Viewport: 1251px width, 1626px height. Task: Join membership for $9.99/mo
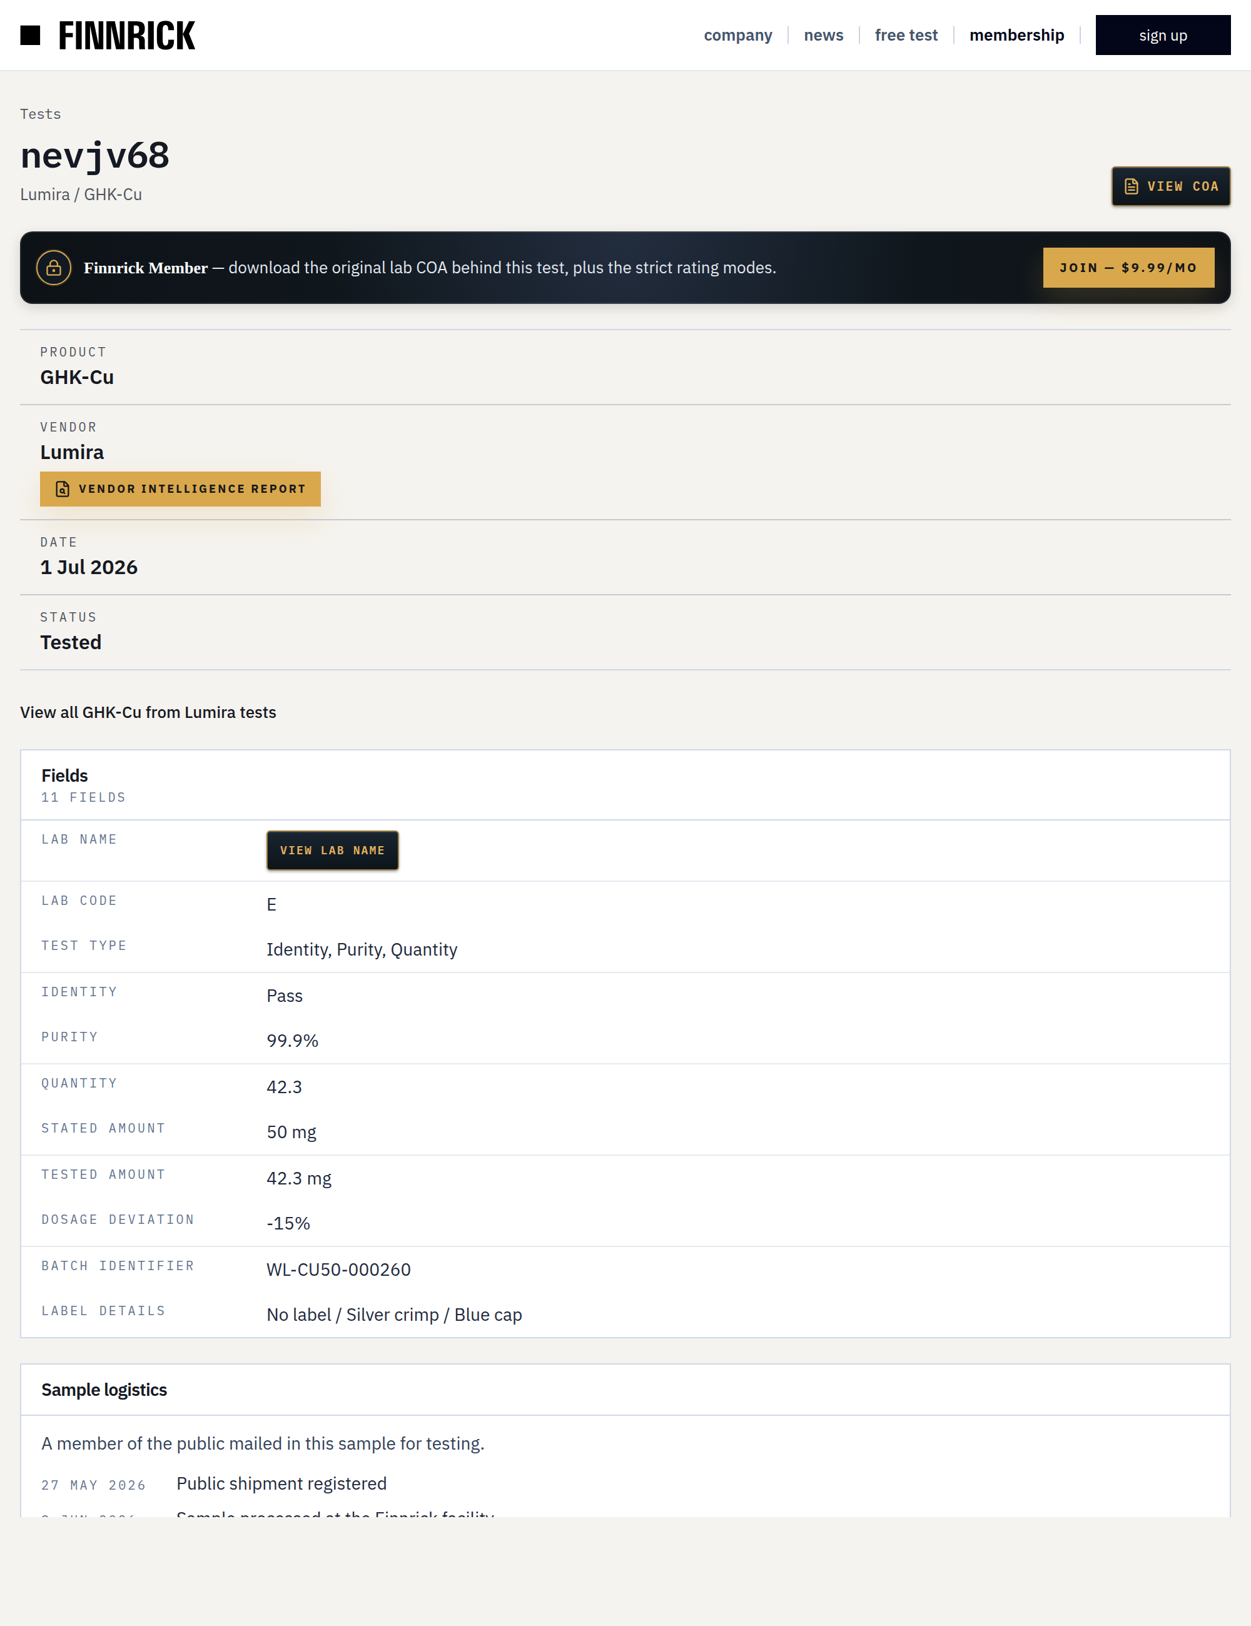tap(1128, 268)
